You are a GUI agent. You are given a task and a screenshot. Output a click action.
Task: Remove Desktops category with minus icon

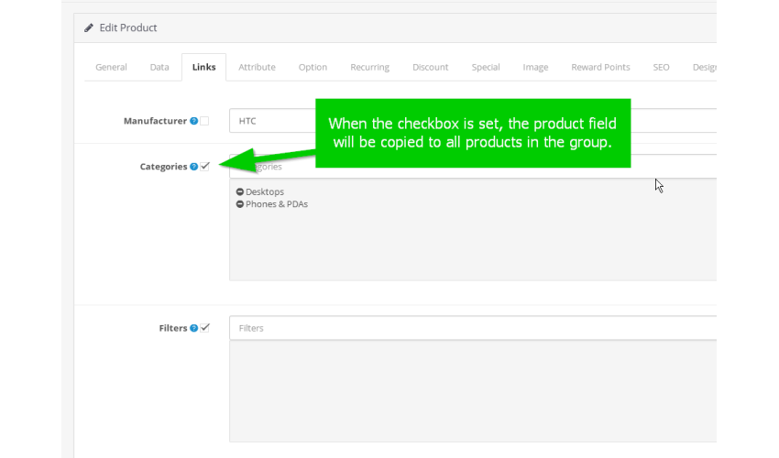pos(240,191)
